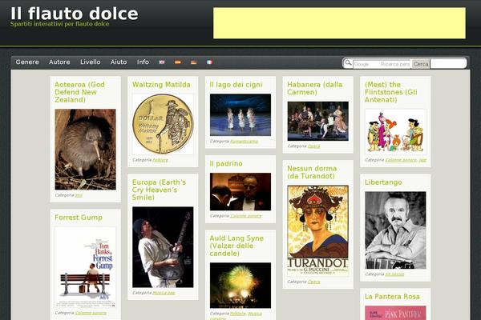Click the Cerca search button

pos(421,64)
